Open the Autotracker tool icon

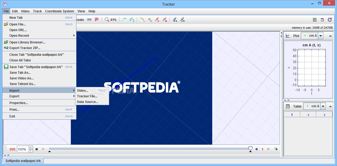pyautogui.click(x=97, y=20)
